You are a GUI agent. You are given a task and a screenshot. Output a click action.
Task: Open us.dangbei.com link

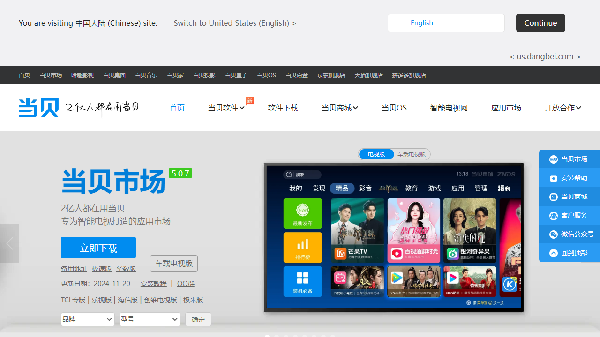click(x=545, y=56)
